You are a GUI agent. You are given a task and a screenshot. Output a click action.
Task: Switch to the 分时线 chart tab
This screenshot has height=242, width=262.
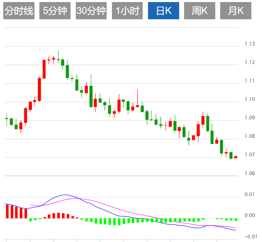pyautogui.click(x=19, y=11)
